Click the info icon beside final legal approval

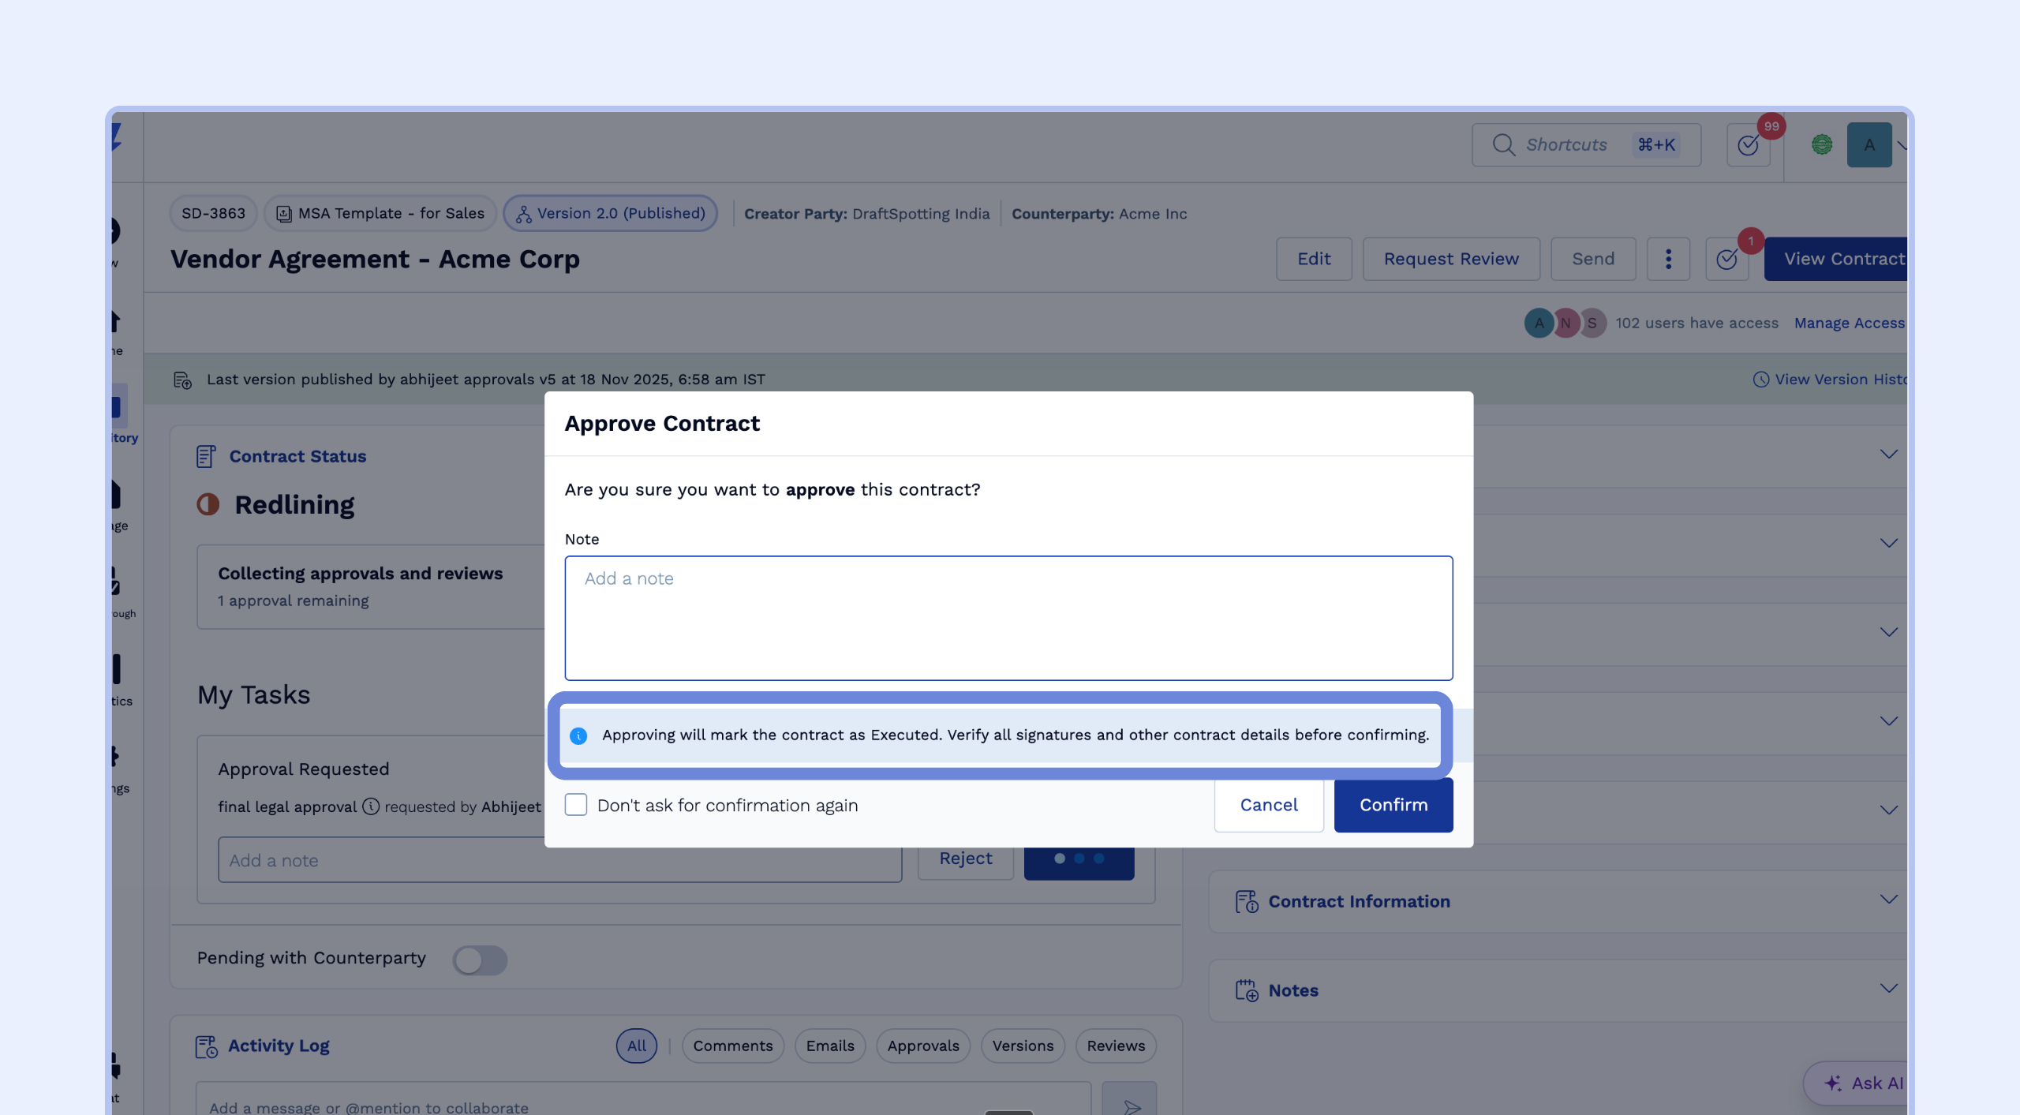point(371,806)
